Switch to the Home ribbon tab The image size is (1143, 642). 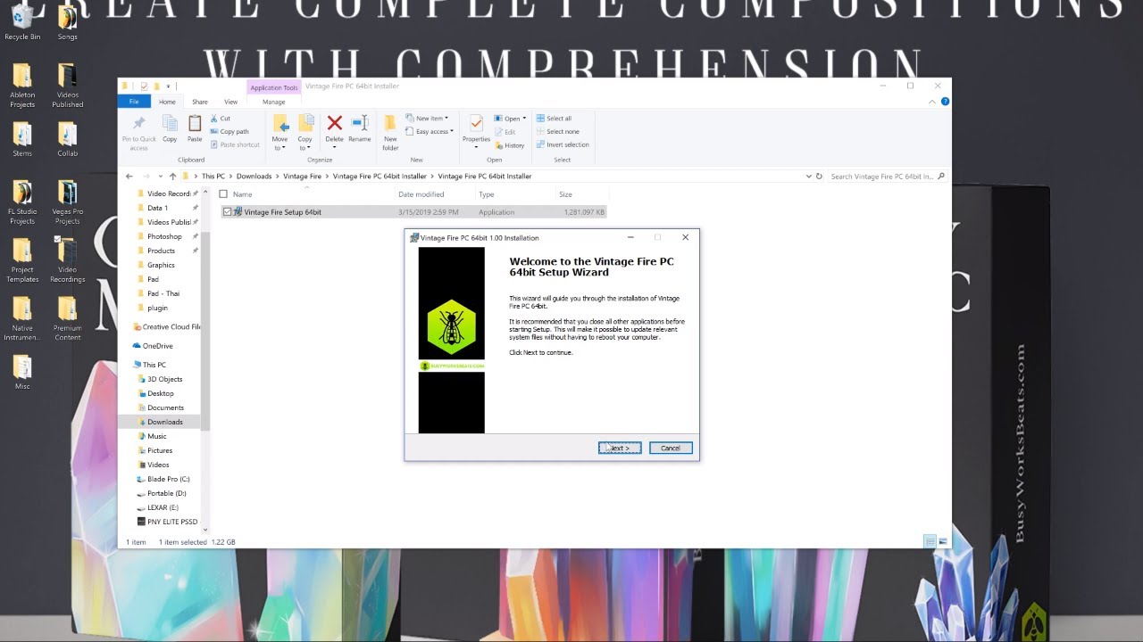pos(167,102)
